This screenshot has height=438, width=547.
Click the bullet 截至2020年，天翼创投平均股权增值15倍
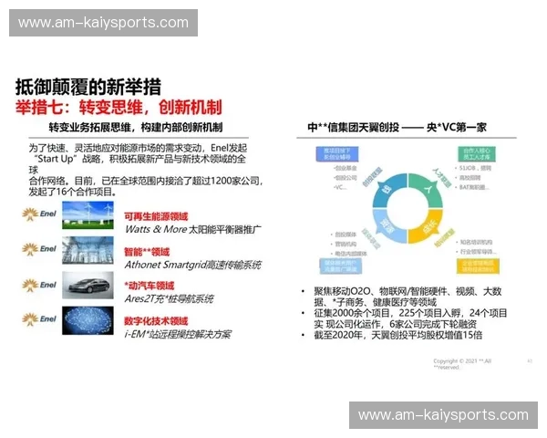pyautogui.click(x=398, y=335)
